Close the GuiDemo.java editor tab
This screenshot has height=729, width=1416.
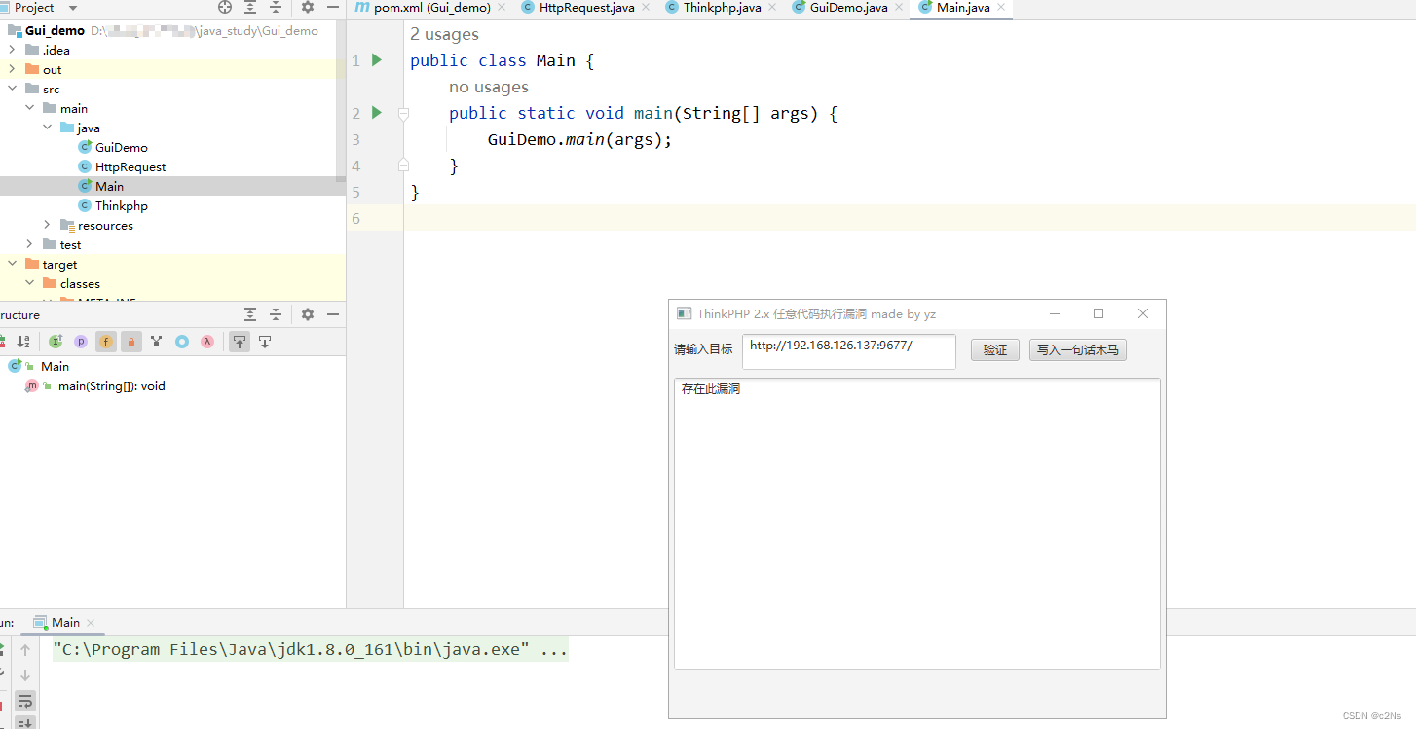pos(899,8)
